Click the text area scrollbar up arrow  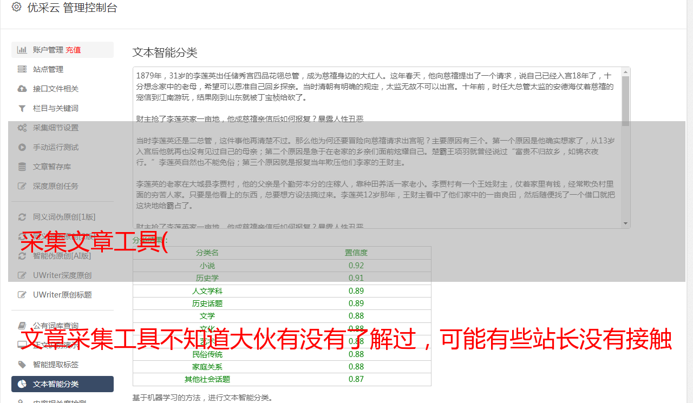(626, 71)
